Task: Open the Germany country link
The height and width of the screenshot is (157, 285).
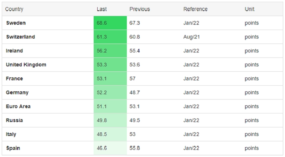Action: [x=17, y=92]
